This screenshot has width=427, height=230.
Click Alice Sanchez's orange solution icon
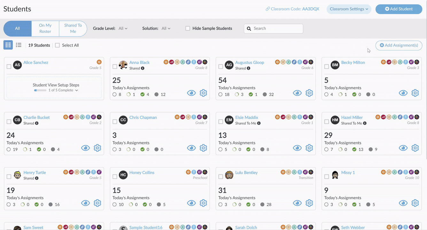(x=99, y=62)
